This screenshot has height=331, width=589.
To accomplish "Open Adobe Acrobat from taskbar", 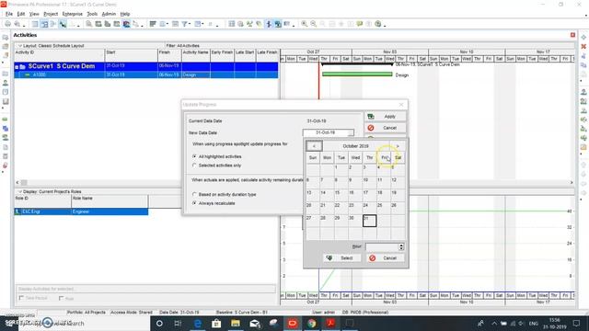I will point(330,323).
